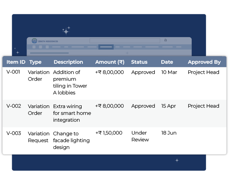Viewport: 230px width, 183px height.
Task: Click the facade lighting design description
Action: tap(71, 140)
